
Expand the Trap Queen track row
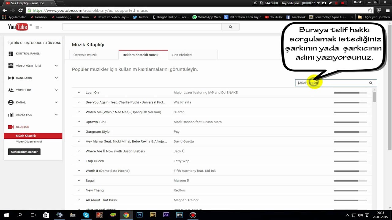[79, 161]
